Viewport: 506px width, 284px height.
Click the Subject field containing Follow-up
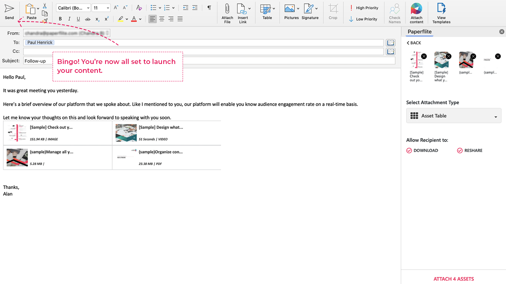[x=209, y=61]
